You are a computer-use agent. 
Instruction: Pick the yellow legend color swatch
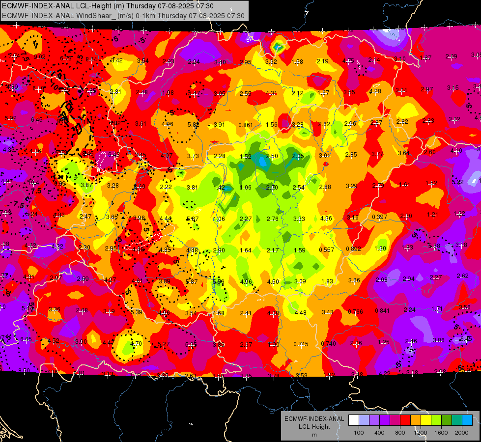426,420
